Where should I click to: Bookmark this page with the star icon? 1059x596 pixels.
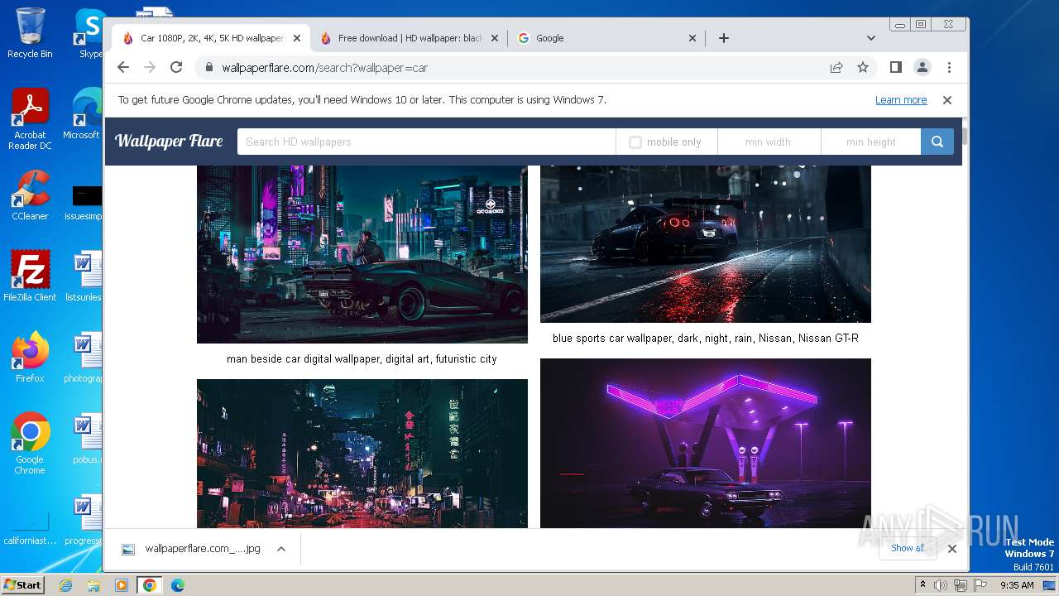point(863,67)
